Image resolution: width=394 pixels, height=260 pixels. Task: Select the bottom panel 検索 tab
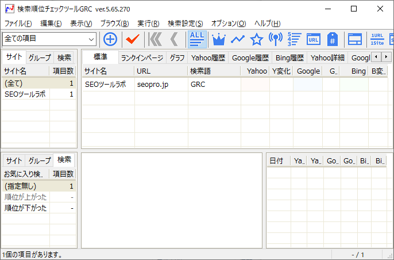tap(64, 159)
